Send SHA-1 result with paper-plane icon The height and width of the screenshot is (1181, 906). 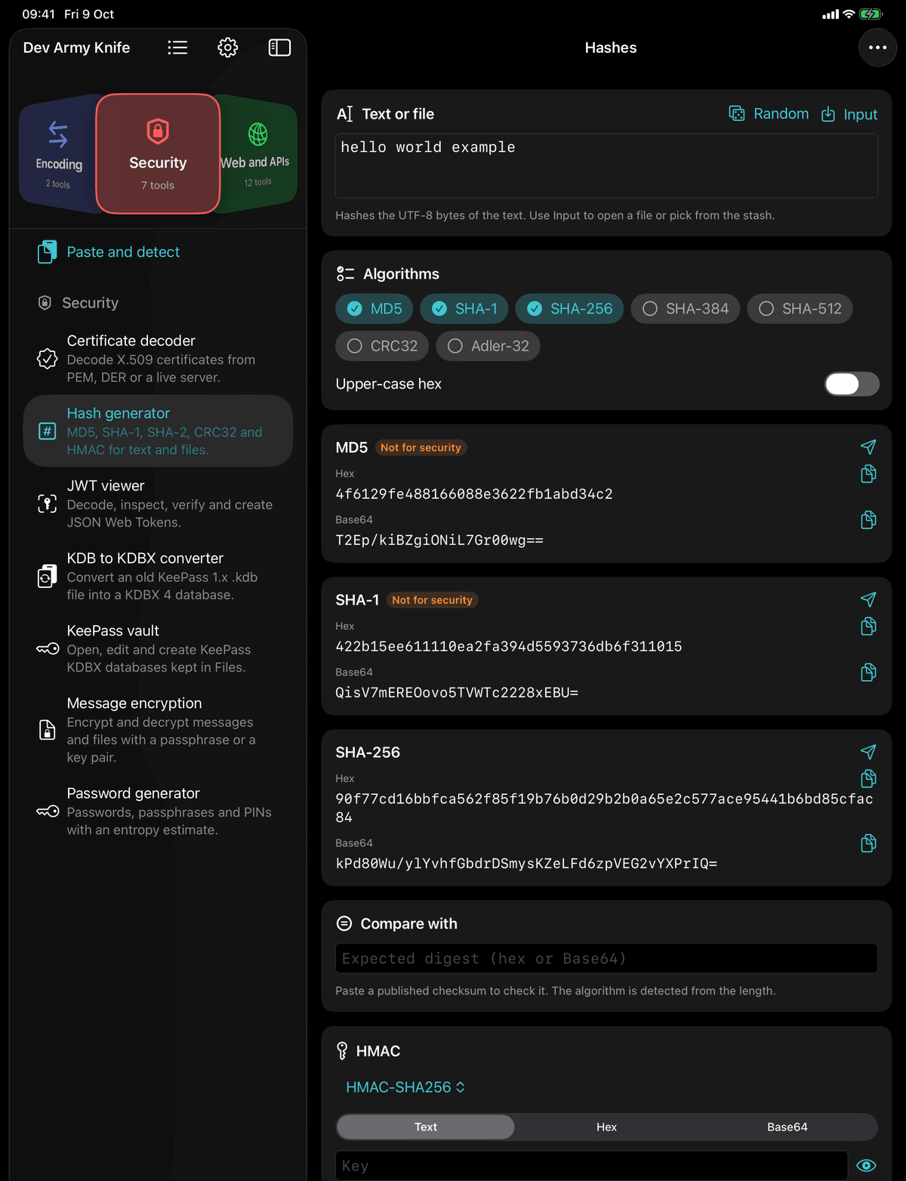(x=868, y=599)
